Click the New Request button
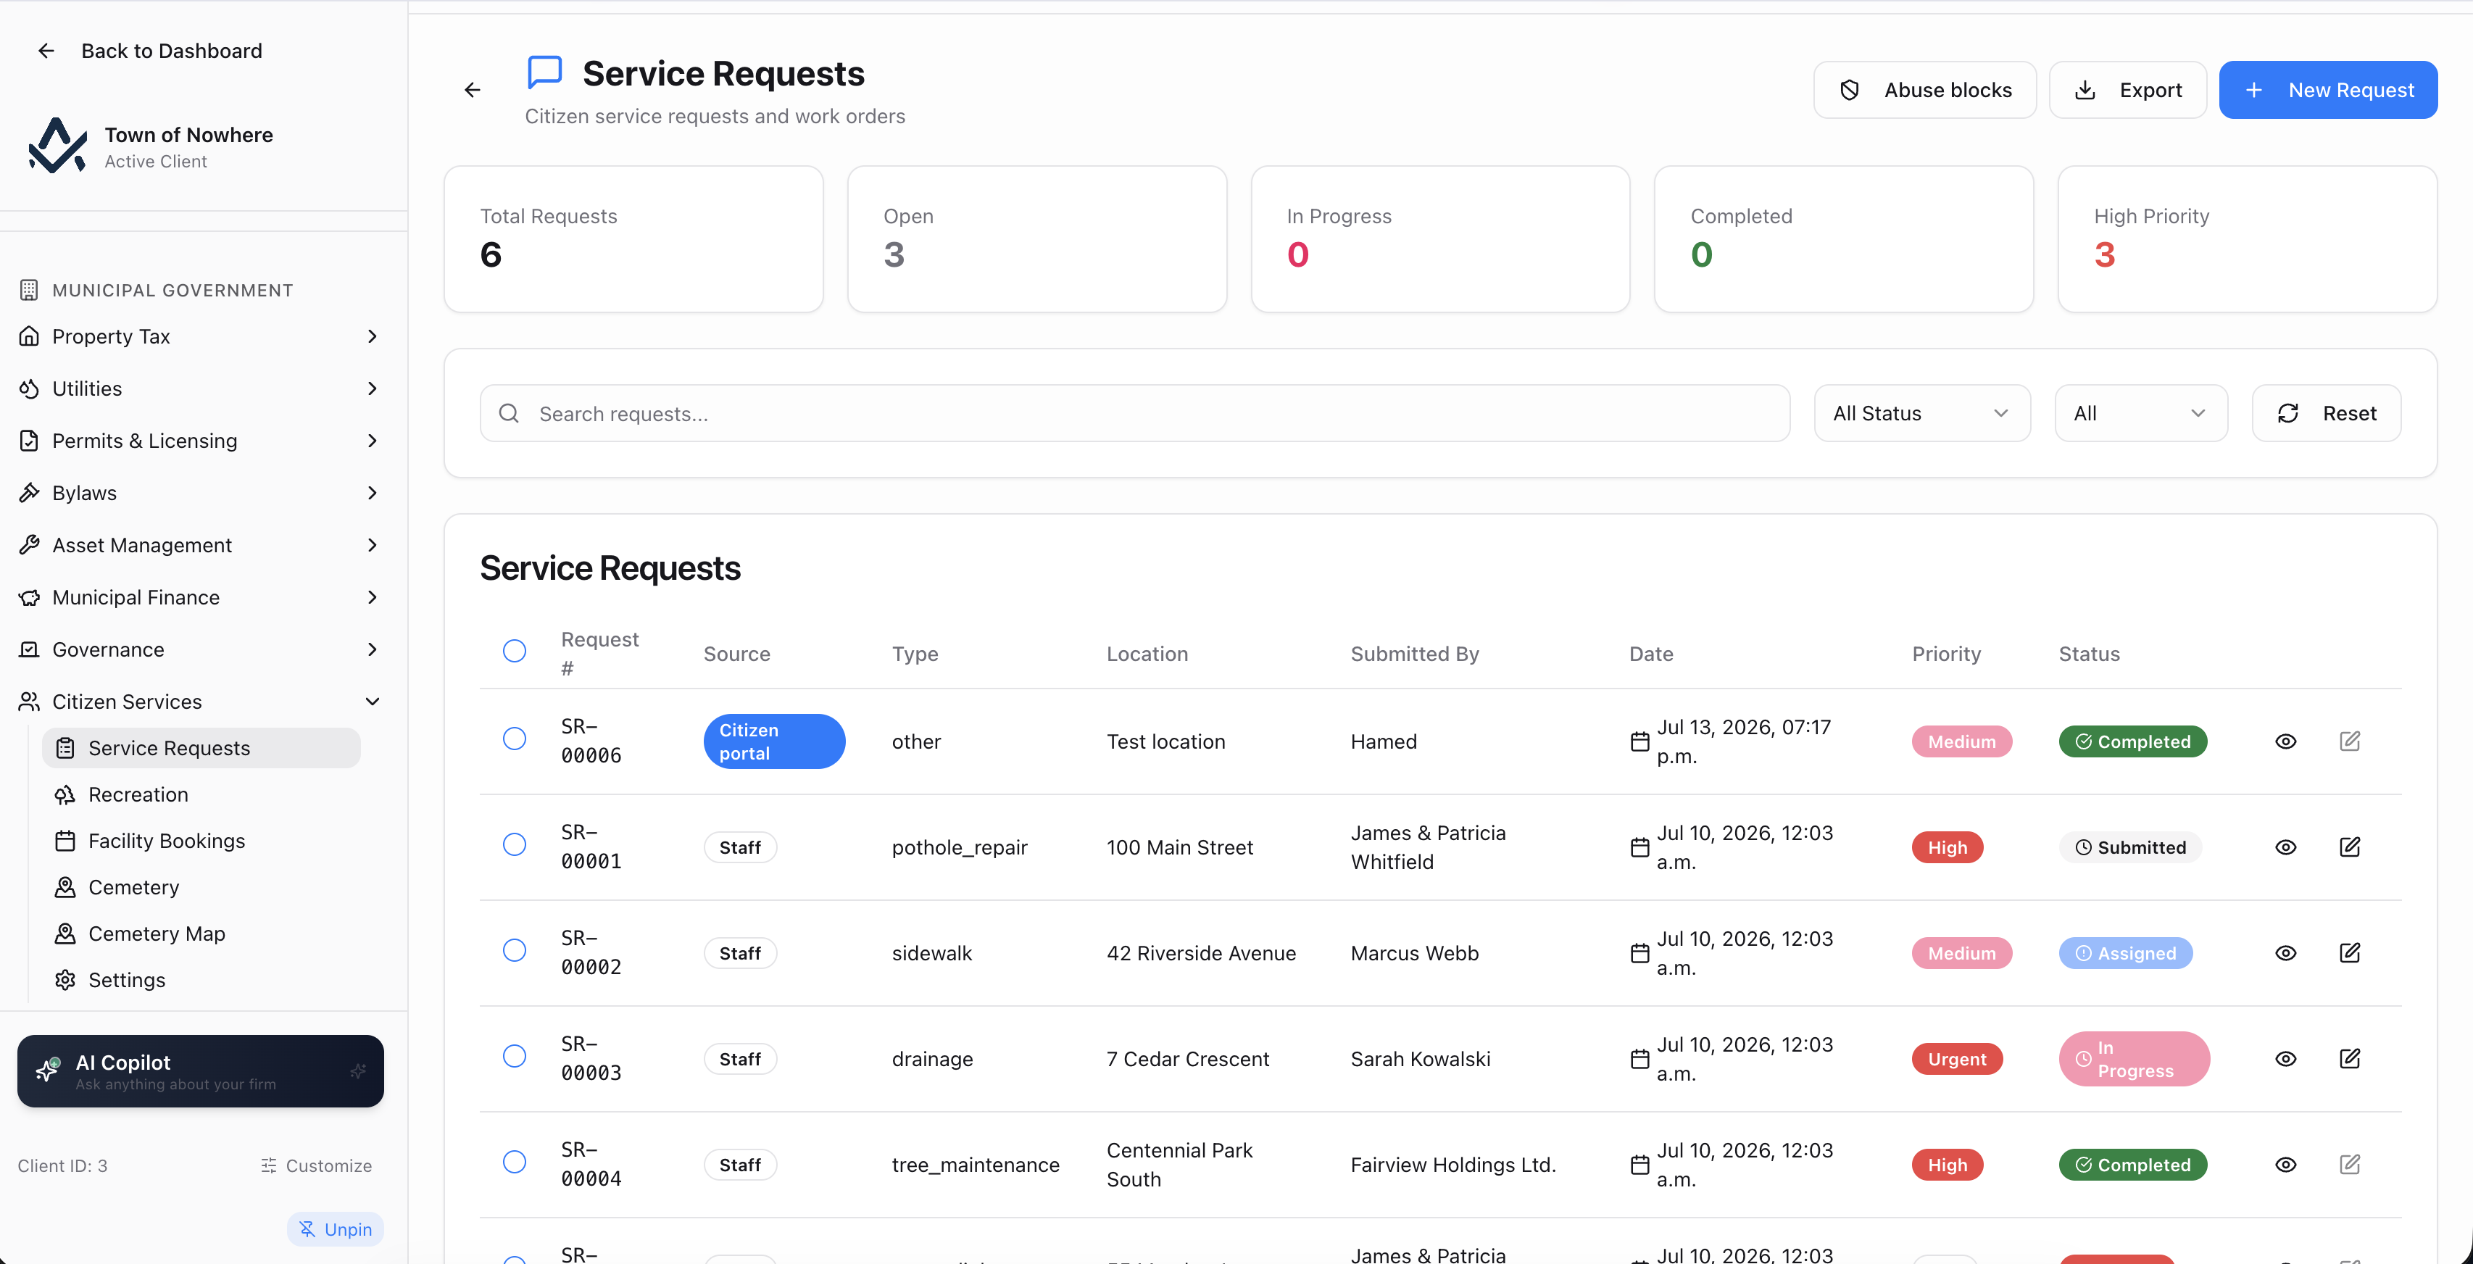Screen dimensions: 2473x1264 click(2328, 90)
